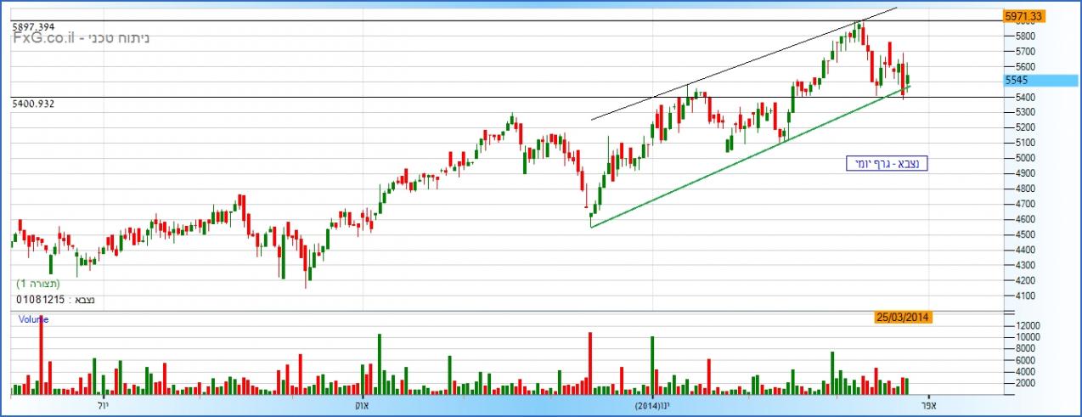Screen dimensions: 1082x417
Task: Click the tallest red volume bar
Action: coord(40,357)
